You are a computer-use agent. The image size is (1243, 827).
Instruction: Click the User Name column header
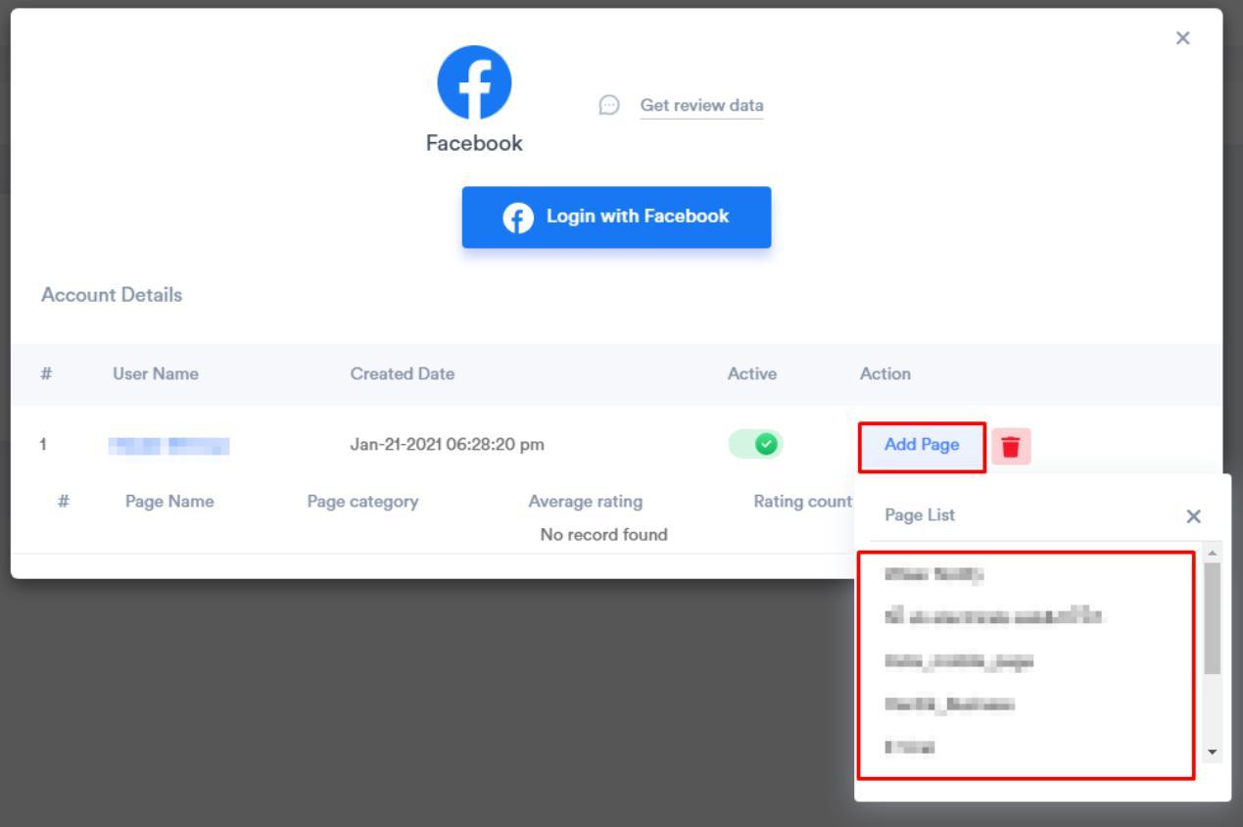(155, 373)
